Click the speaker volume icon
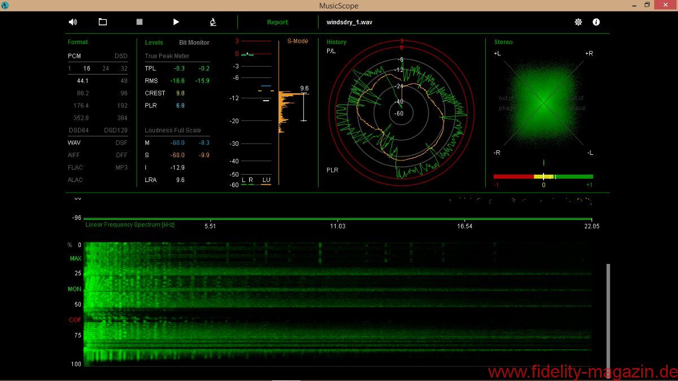678x381 pixels. pyautogui.click(x=73, y=22)
